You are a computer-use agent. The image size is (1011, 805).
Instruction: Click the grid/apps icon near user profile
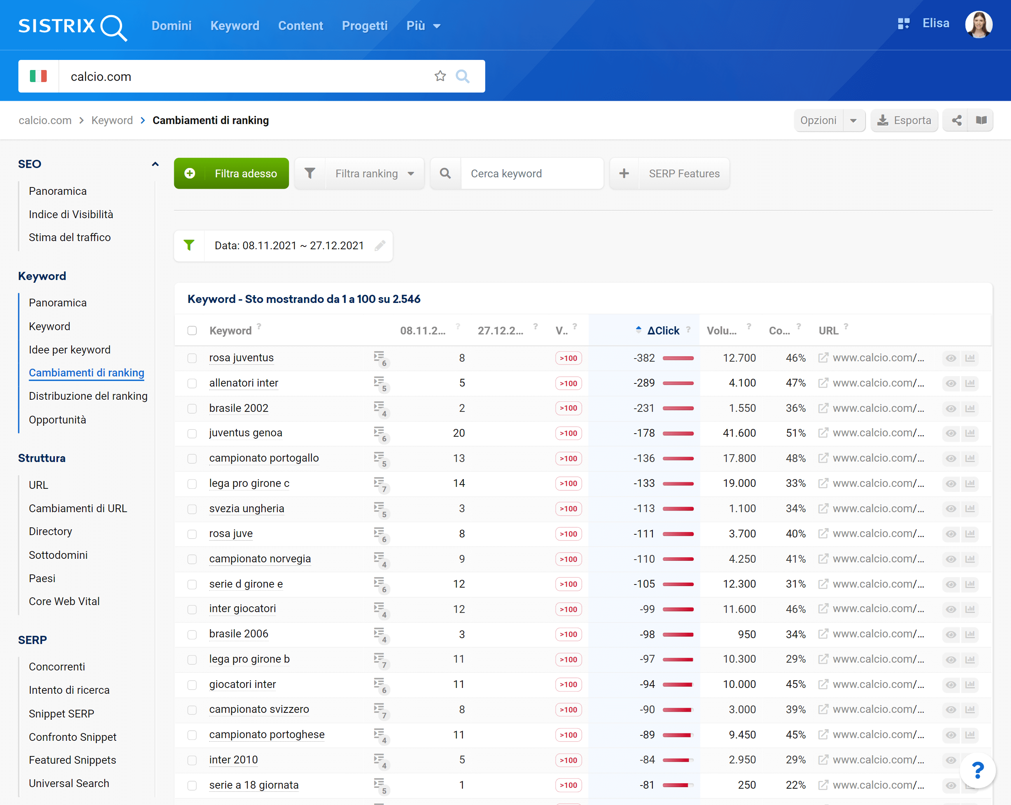point(903,25)
